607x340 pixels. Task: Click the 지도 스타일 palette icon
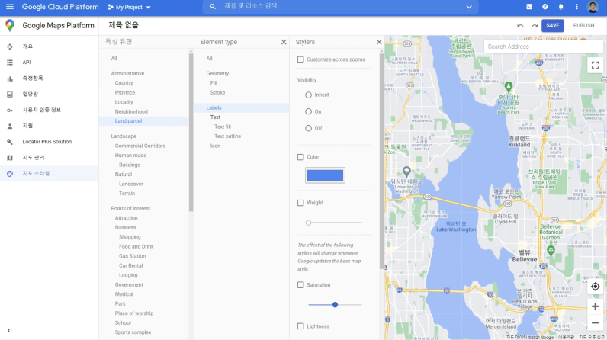coord(10,174)
